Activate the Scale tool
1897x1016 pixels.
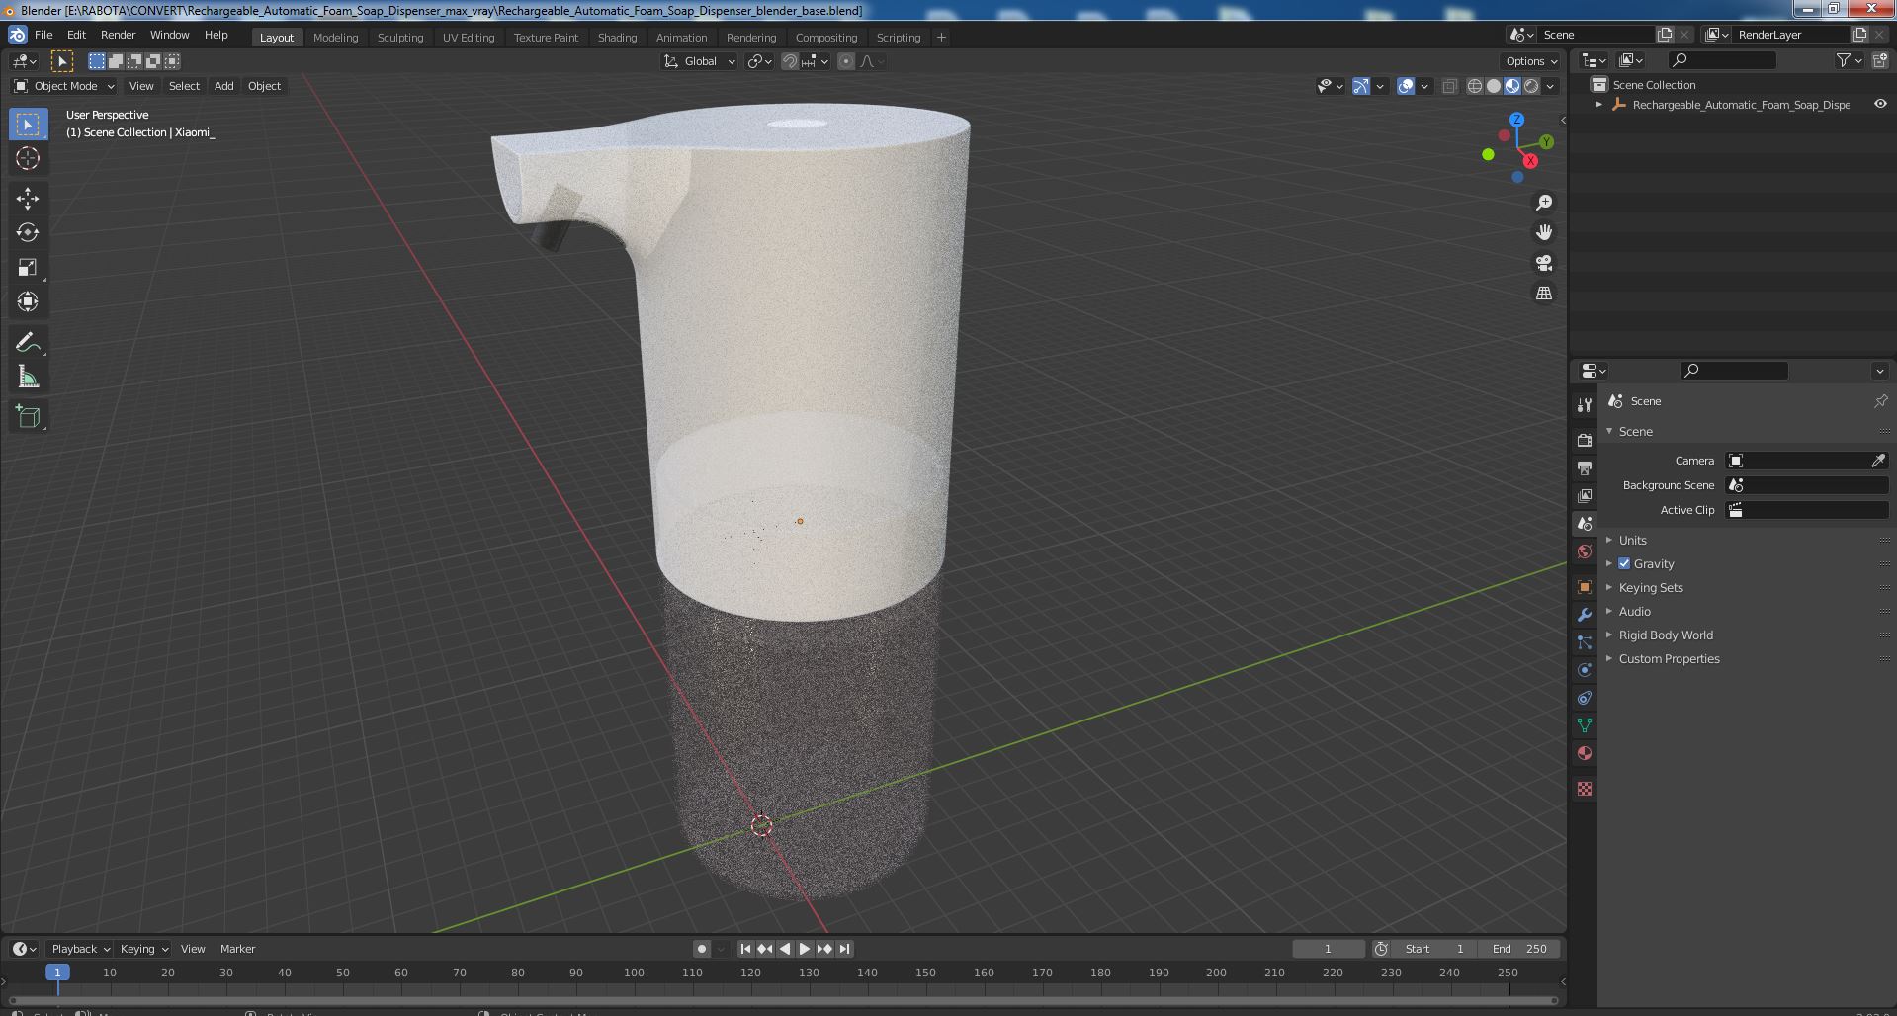(x=28, y=268)
